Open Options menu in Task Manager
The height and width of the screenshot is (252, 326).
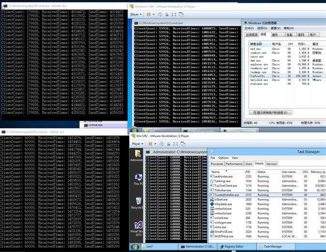click(223, 158)
